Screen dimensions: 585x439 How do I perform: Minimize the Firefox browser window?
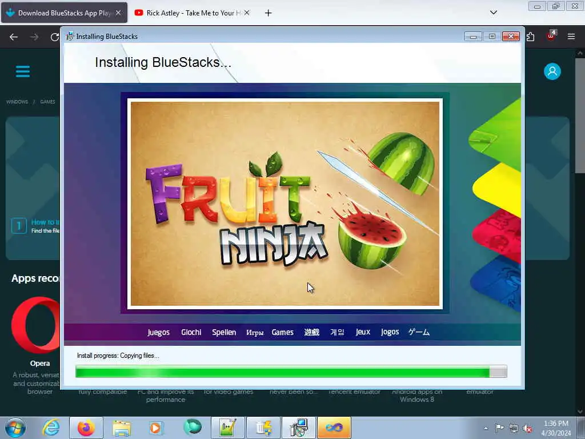pyautogui.click(x=537, y=6)
